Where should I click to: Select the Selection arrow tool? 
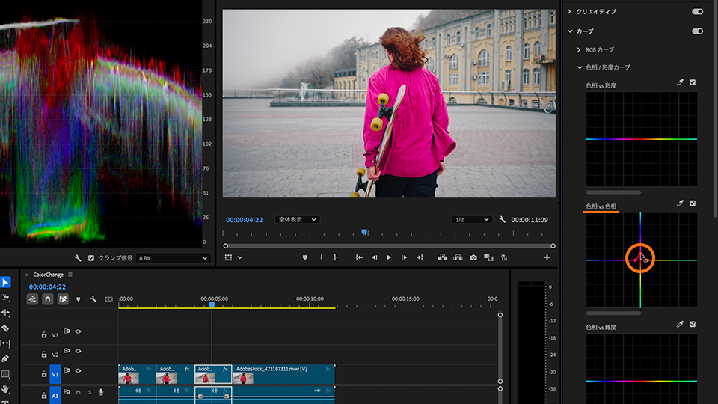[x=5, y=282]
